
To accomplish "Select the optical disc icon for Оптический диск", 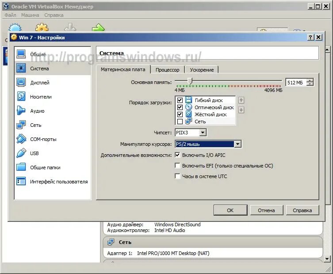I will (188, 107).
